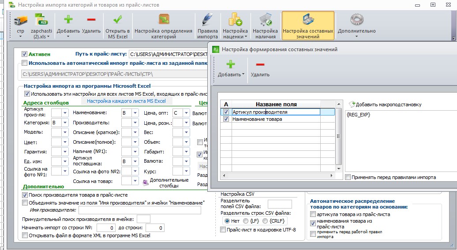Enable automatic price list import from folder
The width and height of the screenshot is (457, 250).
click(x=25, y=63)
